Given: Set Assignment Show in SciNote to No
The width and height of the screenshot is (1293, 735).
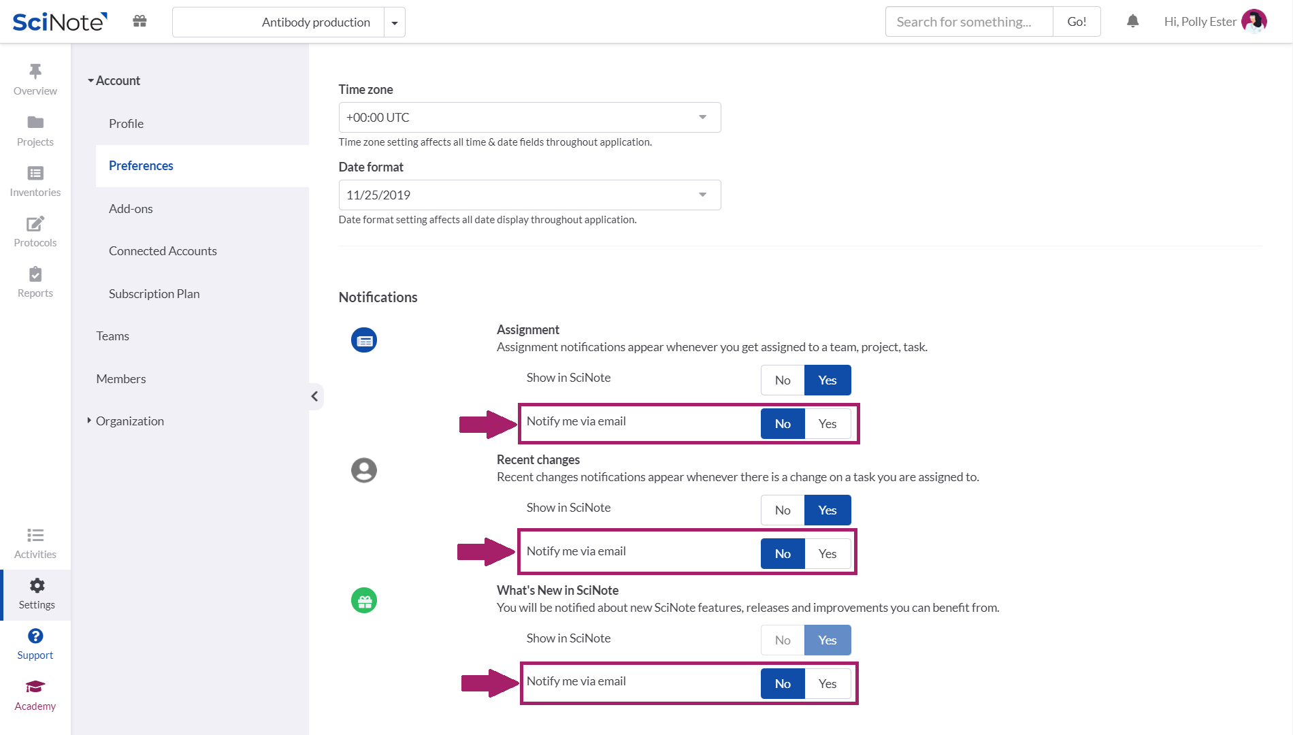Looking at the screenshot, I should click(x=783, y=380).
